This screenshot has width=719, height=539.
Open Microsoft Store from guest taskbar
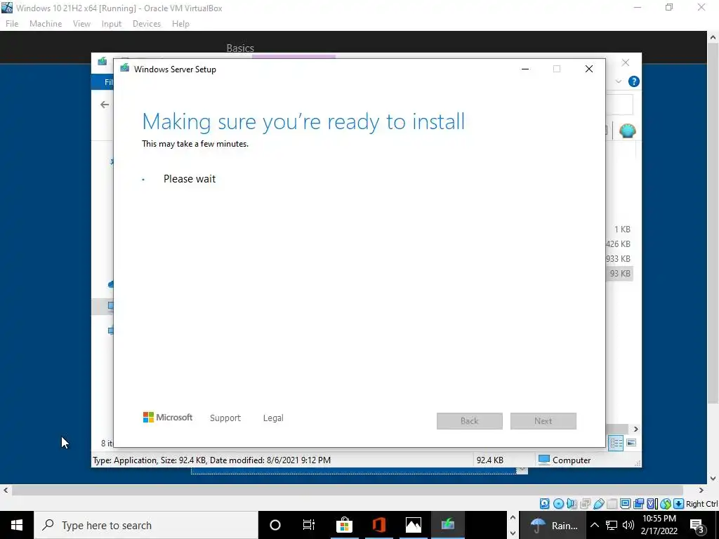pyautogui.click(x=344, y=525)
